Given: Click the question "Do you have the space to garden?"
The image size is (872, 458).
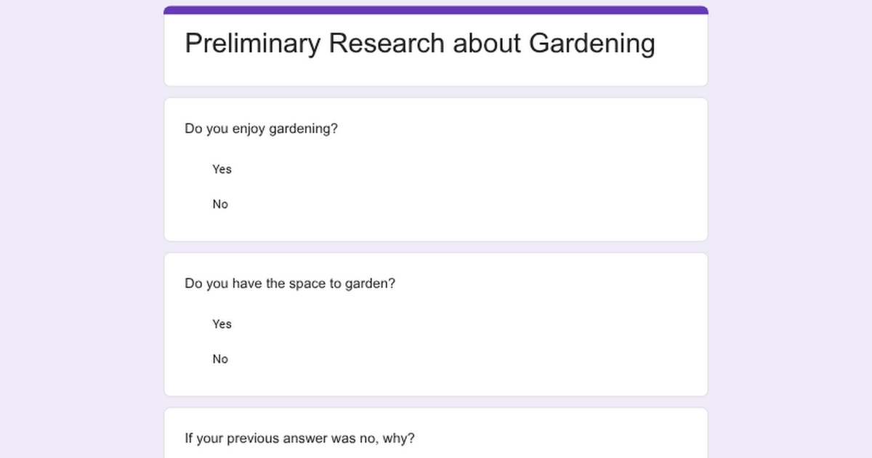Looking at the screenshot, I should (289, 284).
